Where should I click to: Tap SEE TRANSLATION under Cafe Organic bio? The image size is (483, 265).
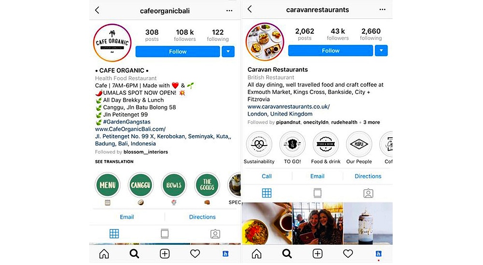[x=114, y=161]
